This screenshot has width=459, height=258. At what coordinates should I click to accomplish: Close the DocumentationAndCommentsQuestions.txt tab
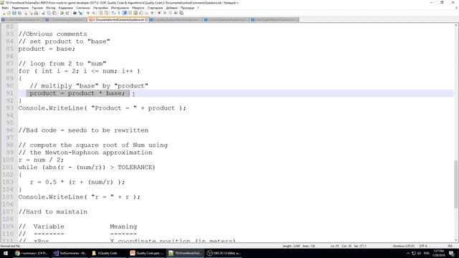pyautogui.click(x=146, y=19)
